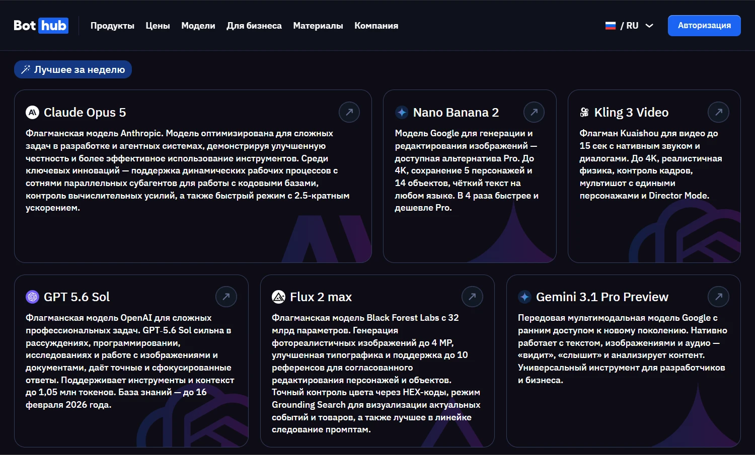Click the Flux 2 max description text
The width and height of the screenshot is (755, 455).
376,374
